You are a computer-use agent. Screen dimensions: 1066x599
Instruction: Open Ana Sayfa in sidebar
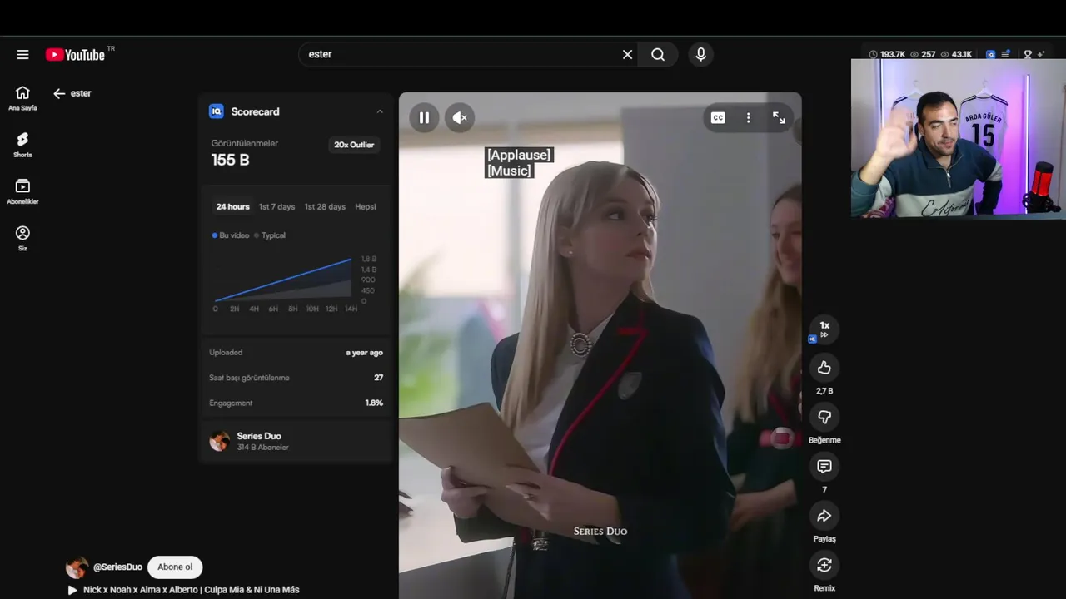coord(22,98)
